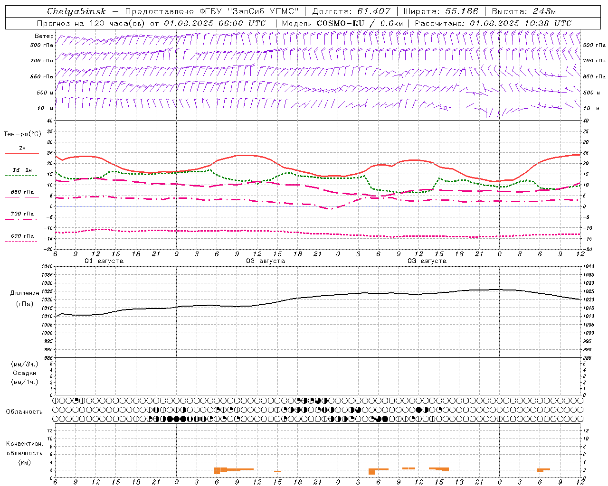Select the 'Высота: 243м' elevation text
The width and height of the screenshot is (608, 486).
click(x=523, y=11)
